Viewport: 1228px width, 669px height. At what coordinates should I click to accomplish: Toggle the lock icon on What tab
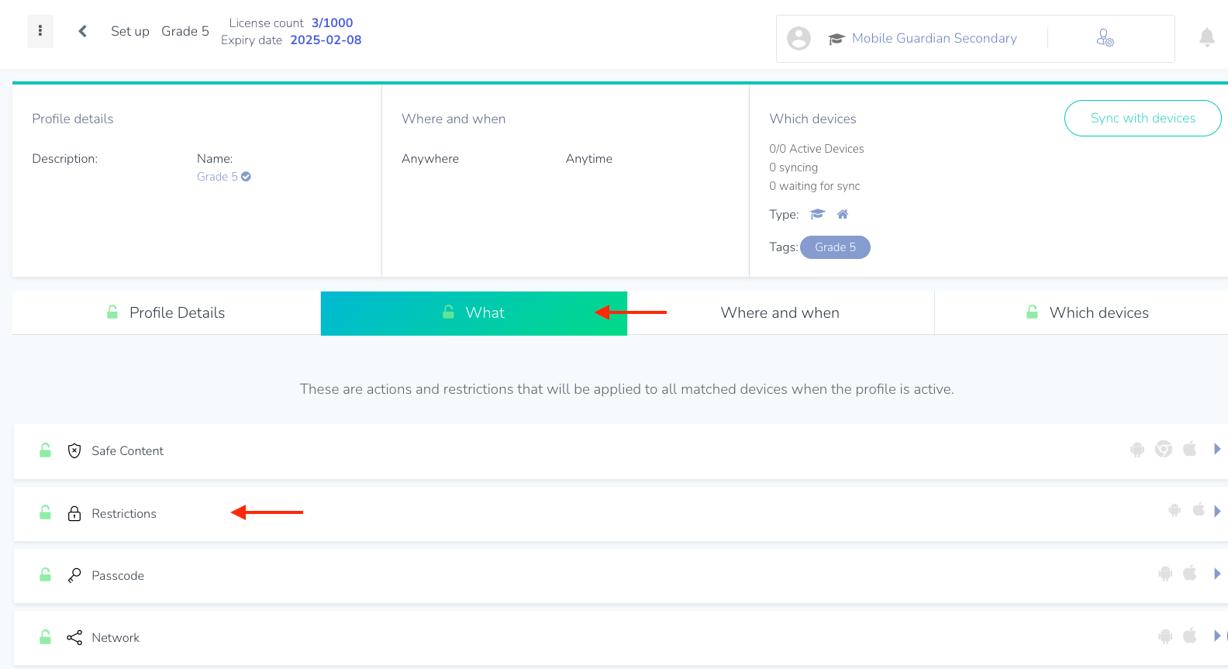[448, 312]
